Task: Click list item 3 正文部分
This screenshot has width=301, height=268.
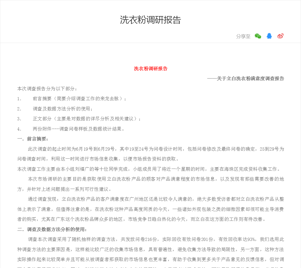Action: [79, 119]
